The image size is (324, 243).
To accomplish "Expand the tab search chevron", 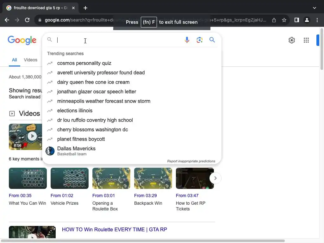I will click(315, 8).
